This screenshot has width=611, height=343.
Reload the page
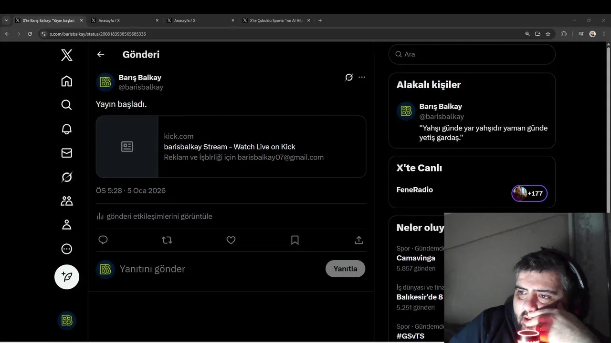[30, 34]
